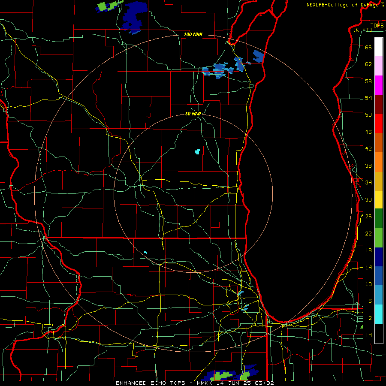
Task: Click the 62 value on the legend
Action: (x=368, y=64)
